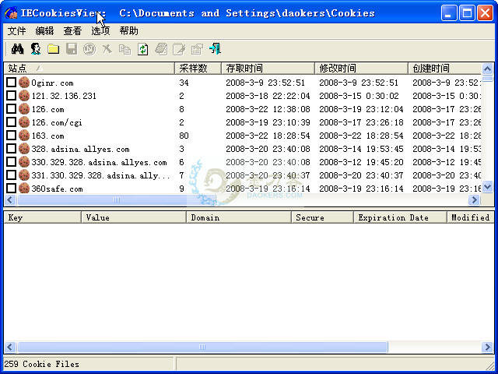This screenshot has width=498, height=374.
Task: Click the binoculars Find toolbar icon
Action: click(17, 49)
